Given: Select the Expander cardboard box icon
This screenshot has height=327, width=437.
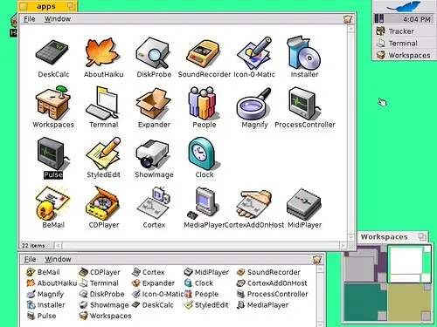Looking at the screenshot, I should point(154,104).
